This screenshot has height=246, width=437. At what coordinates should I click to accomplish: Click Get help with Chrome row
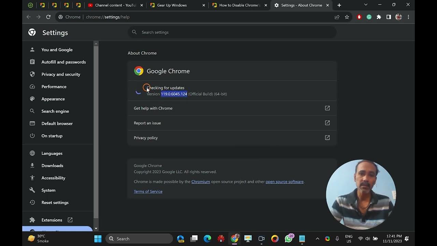(232, 108)
